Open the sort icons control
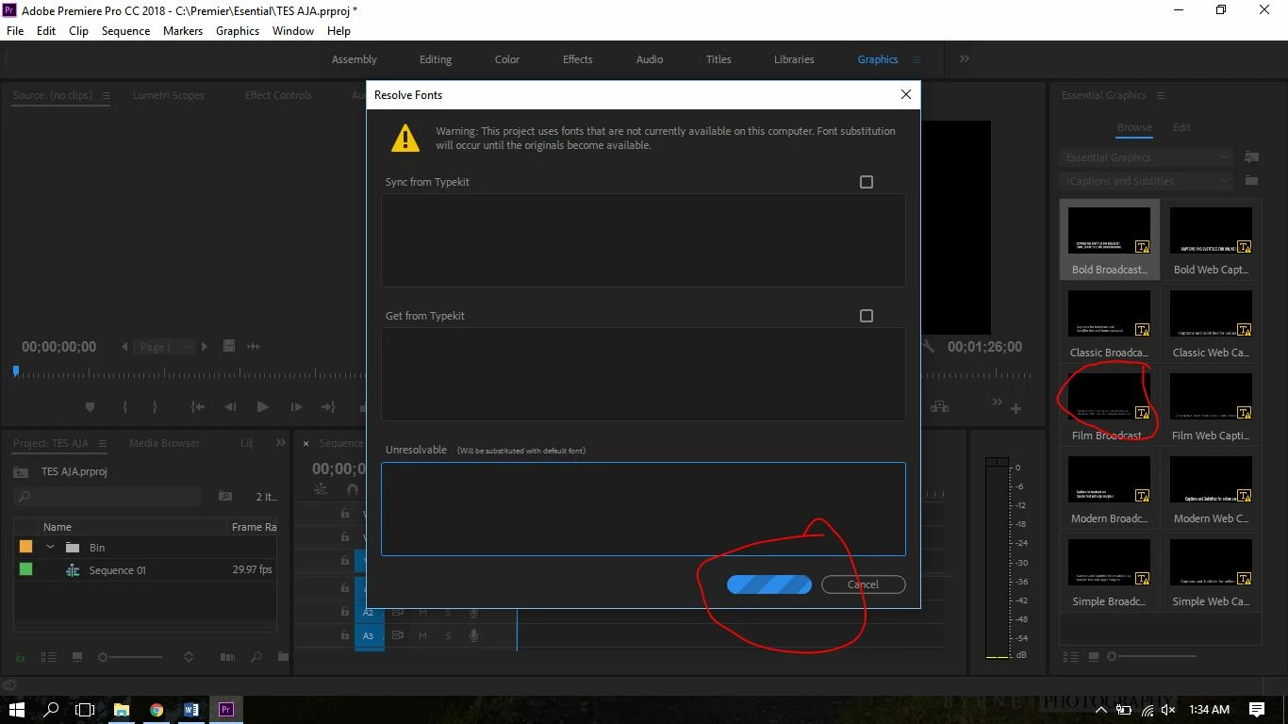Viewport: 1288px width, 724px height. (x=189, y=657)
